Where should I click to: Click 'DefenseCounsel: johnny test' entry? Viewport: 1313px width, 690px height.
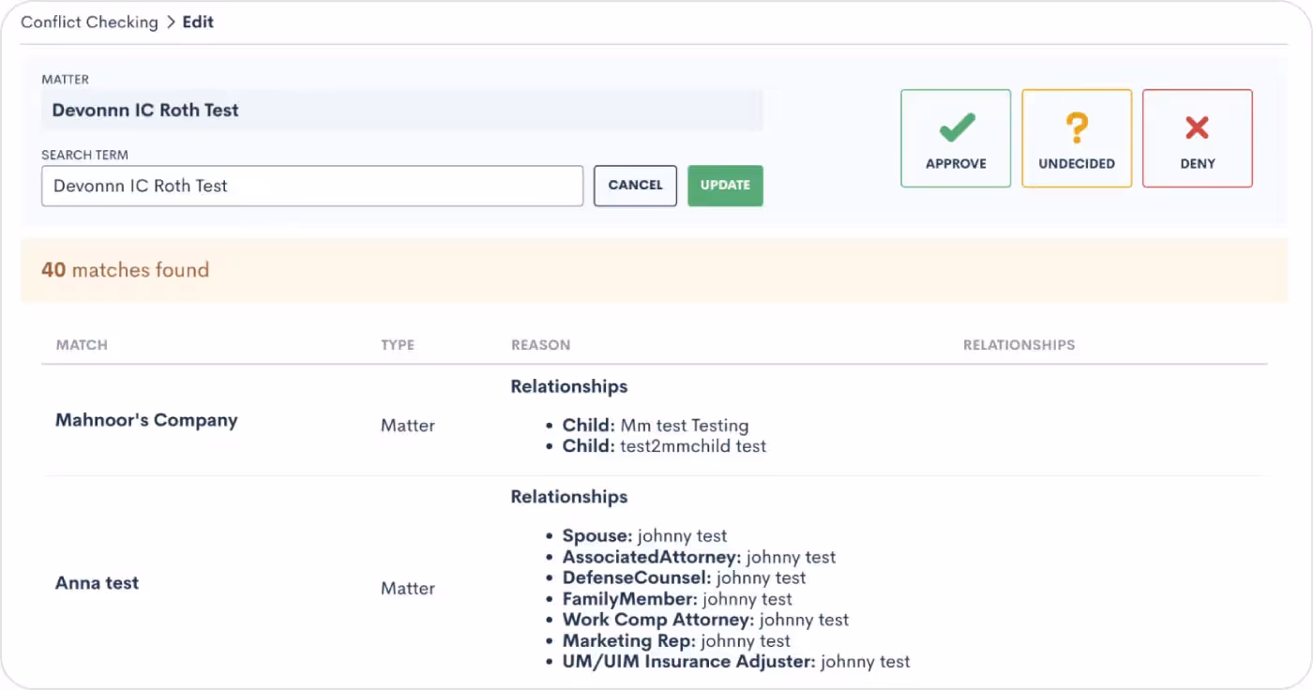point(684,577)
